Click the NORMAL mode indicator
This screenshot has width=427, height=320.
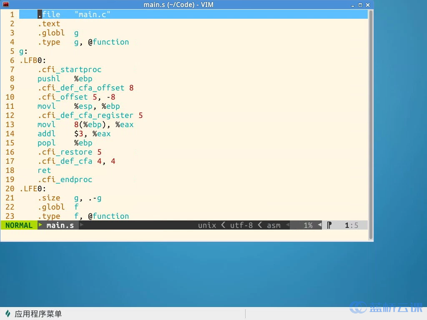click(x=18, y=225)
